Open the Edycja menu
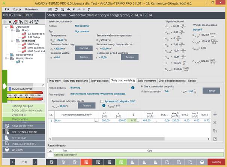The image size is (227, 167). click(17, 9)
